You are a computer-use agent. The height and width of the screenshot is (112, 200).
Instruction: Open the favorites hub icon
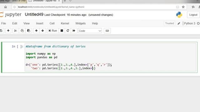point(193,7)
